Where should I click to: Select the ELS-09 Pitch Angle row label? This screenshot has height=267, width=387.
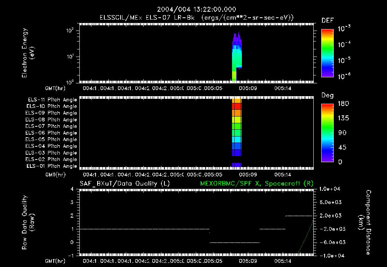pyautogui.click(x=51, y=113)
